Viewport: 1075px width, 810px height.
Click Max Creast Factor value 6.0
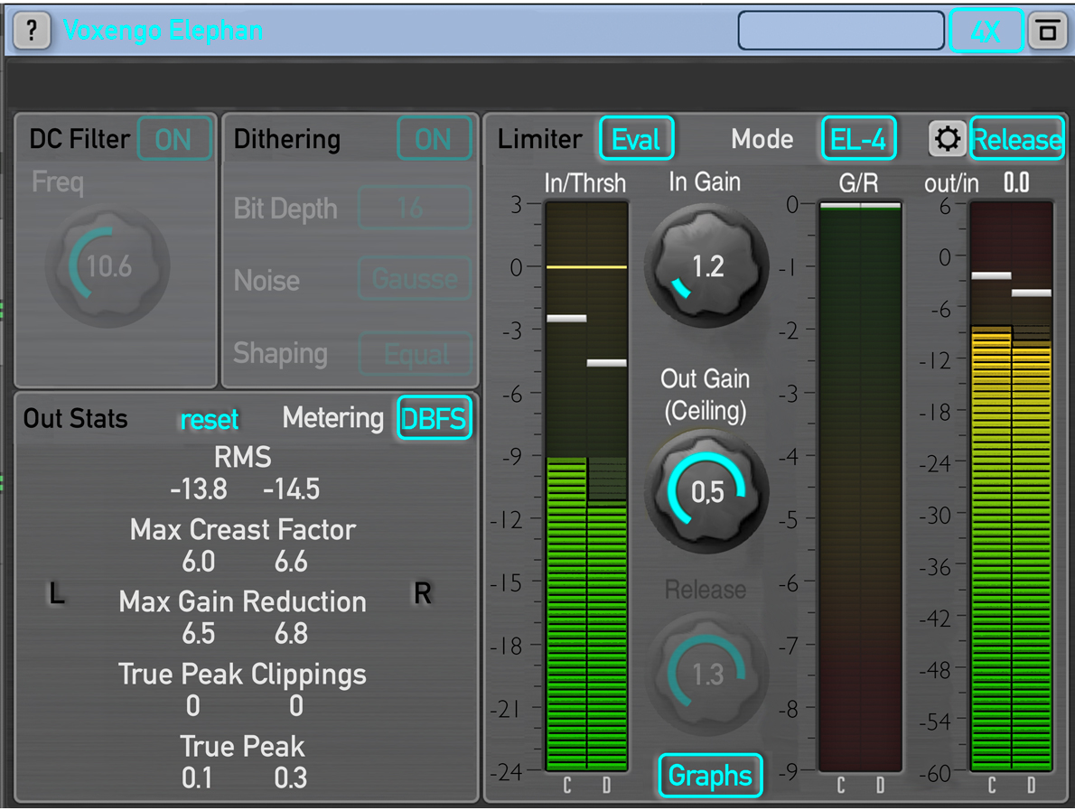(199, 562)
